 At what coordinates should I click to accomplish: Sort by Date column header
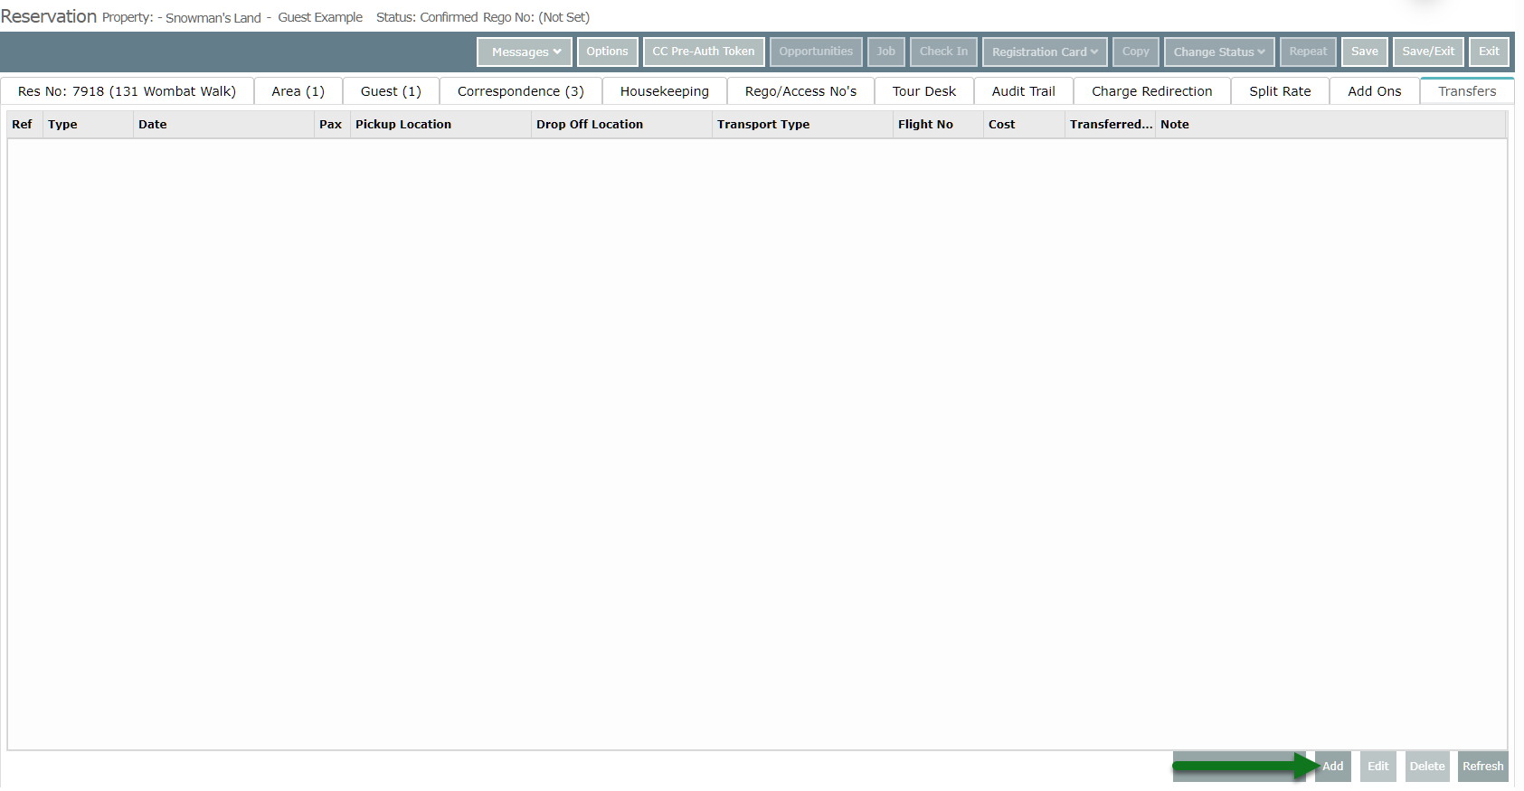pyautogui.click(x=223, y=125)
